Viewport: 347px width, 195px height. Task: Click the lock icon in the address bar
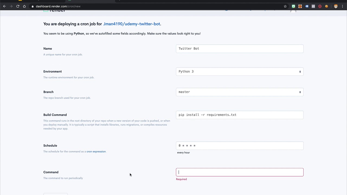[33, 6]
